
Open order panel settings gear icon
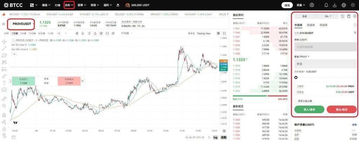click(355, 16)
